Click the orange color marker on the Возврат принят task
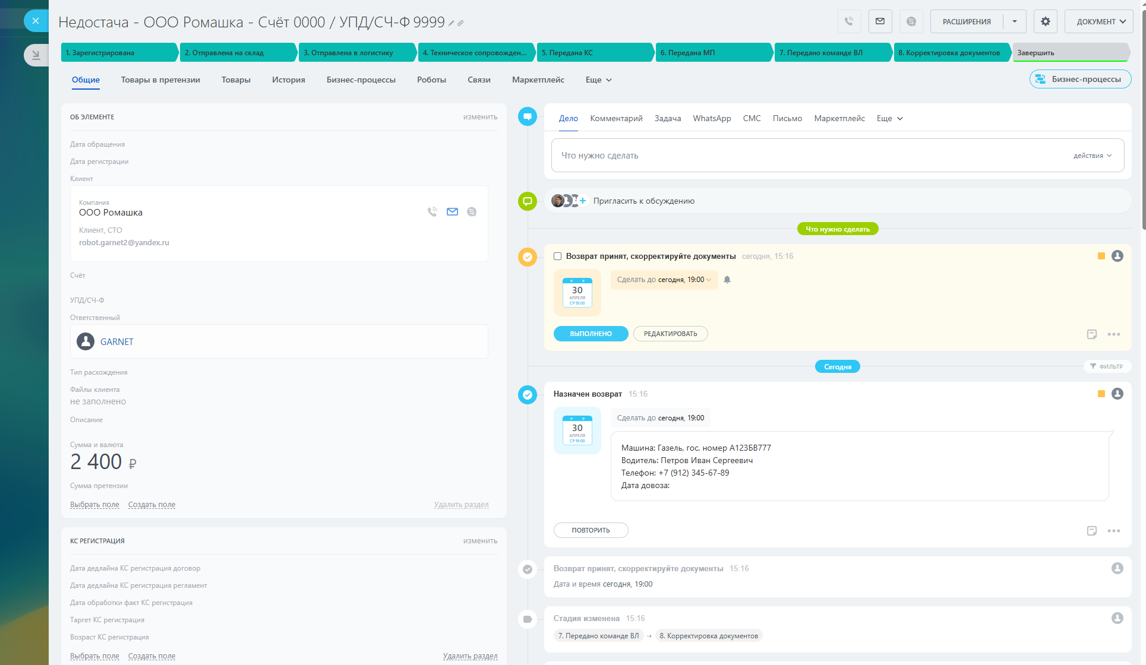The image size is (1146, 665). coord(1101,256)
